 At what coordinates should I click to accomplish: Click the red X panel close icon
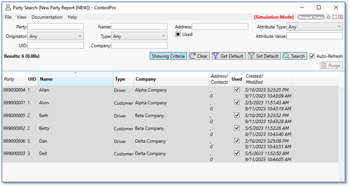click(x=341, y=17)
